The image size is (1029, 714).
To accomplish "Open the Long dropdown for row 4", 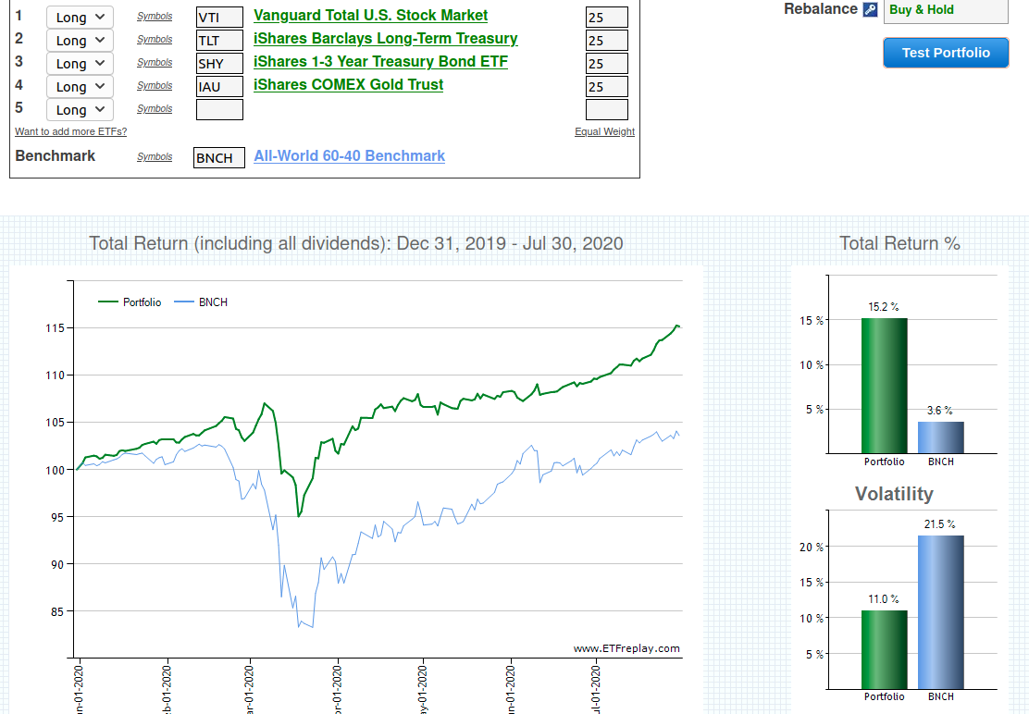I will pyautogui.click(x=81, y=87).
